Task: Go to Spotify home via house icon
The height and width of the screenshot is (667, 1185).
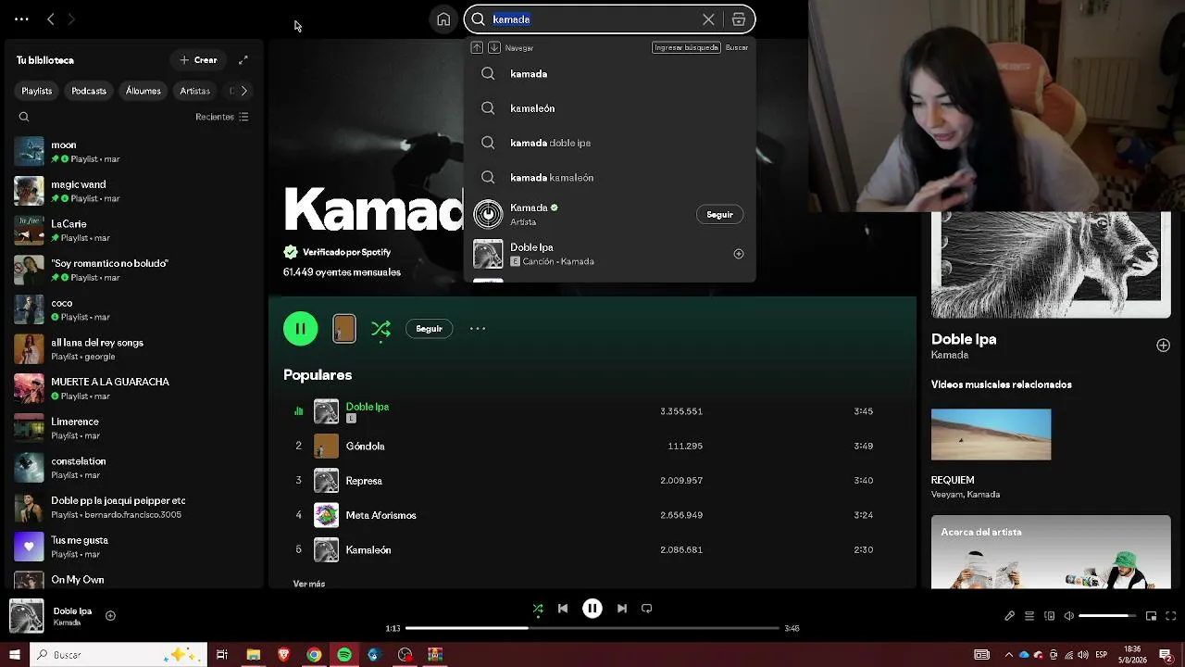Action: [443, 19]
